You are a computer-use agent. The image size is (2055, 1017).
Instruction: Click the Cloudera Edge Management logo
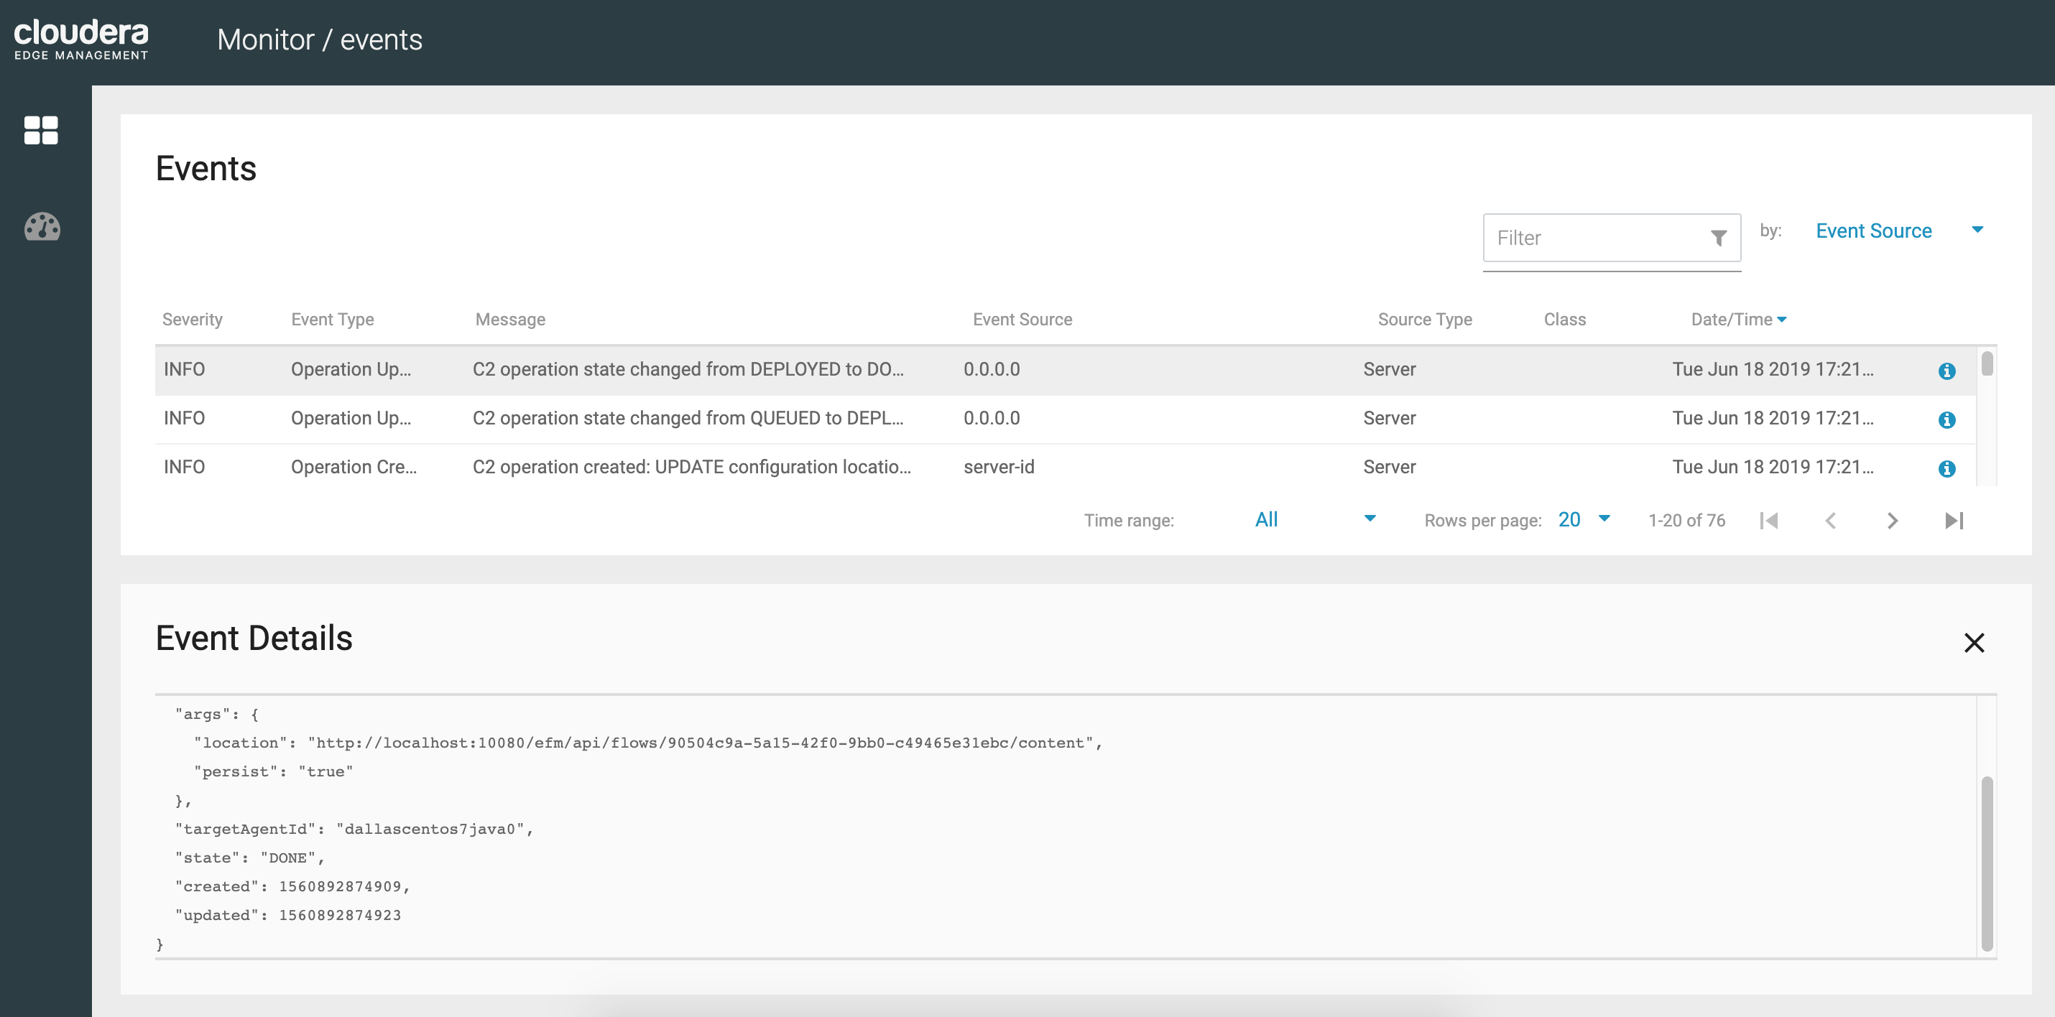click(81, 40)
